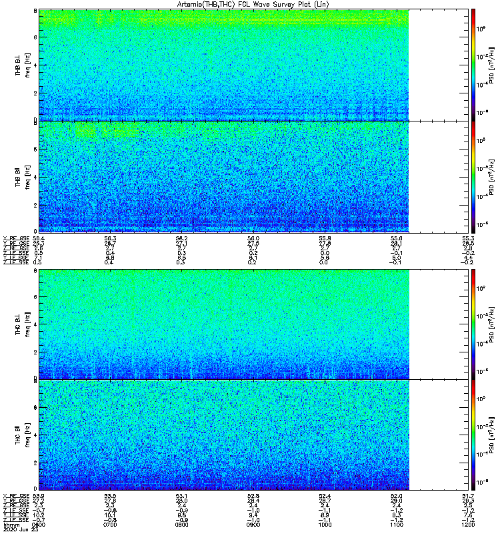
Task: Click the date label '2020 Jun 23'
Action: (x=21, y=529)
